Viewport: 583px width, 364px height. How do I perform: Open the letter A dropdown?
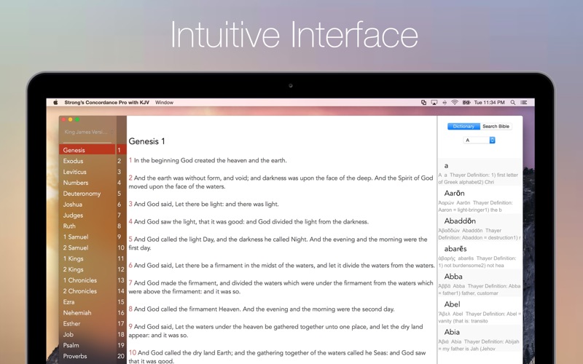tap(480, 140)
